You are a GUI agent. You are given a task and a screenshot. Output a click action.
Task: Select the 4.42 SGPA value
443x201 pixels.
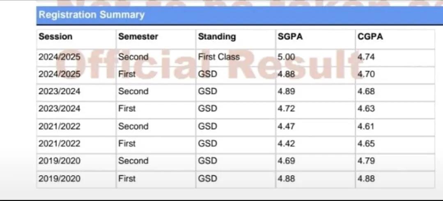click(x=286, y=144)
